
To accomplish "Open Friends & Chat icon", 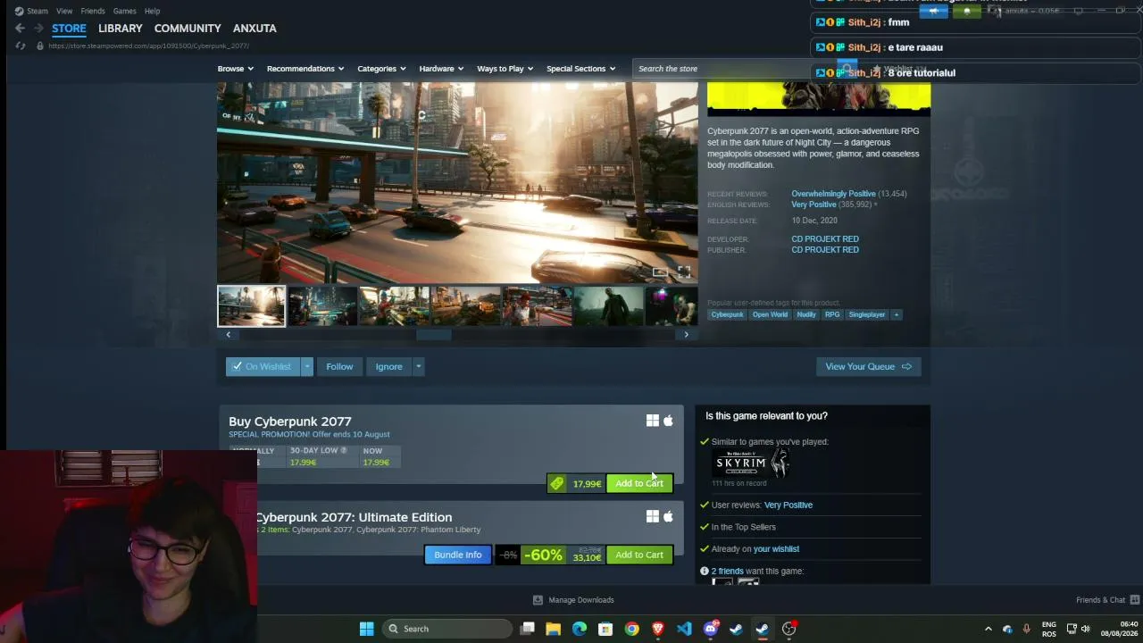I will pos(1135,600).
